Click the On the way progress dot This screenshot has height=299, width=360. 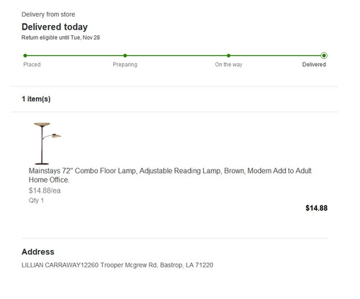228,55
